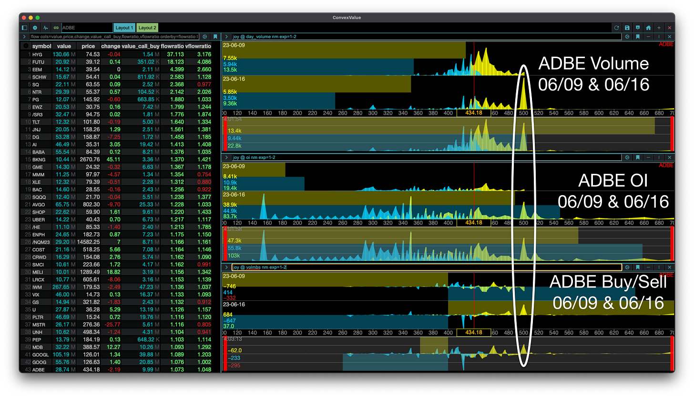Image resolution: width=694 pixels, height=398 pixels.
Task: Click the circular run icon of flow table panel
Action: 205,37
